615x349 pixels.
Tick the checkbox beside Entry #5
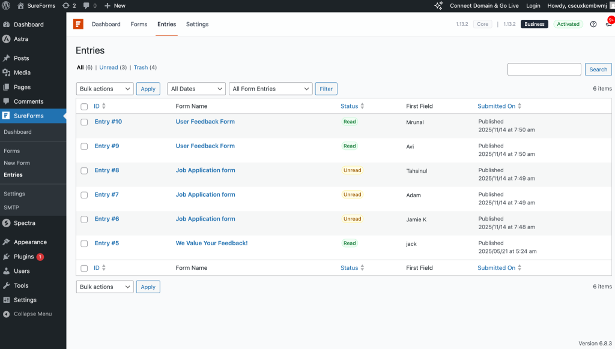84,243
